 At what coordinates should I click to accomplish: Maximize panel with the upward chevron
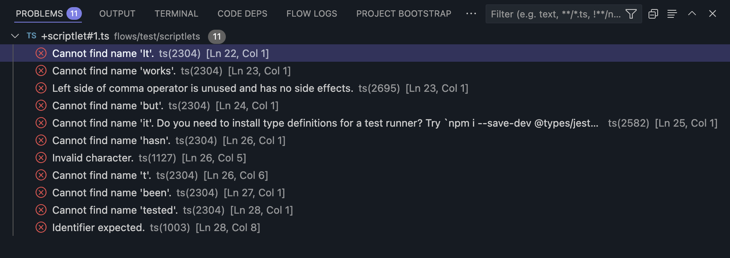point(692,13)
